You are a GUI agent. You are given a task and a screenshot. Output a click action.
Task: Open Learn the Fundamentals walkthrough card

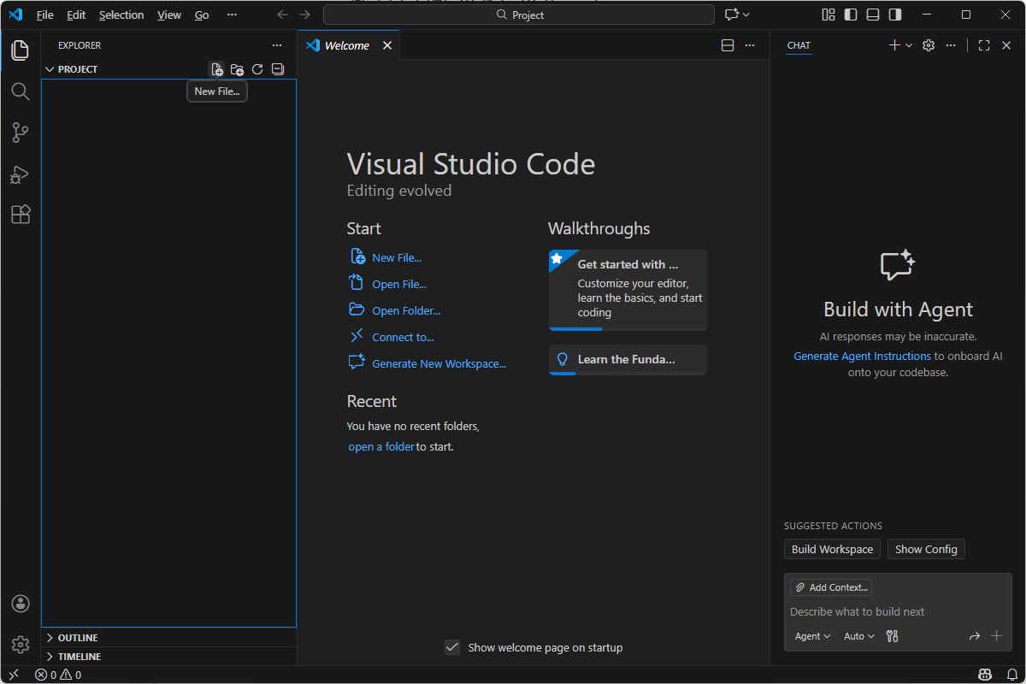[x=628, y=360]
